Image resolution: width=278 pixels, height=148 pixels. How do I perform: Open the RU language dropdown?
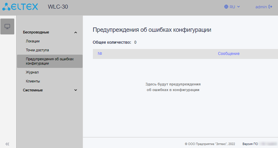[x=232, y=7]
